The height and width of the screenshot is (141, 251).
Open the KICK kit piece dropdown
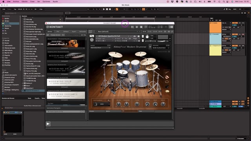click(102, 104)
